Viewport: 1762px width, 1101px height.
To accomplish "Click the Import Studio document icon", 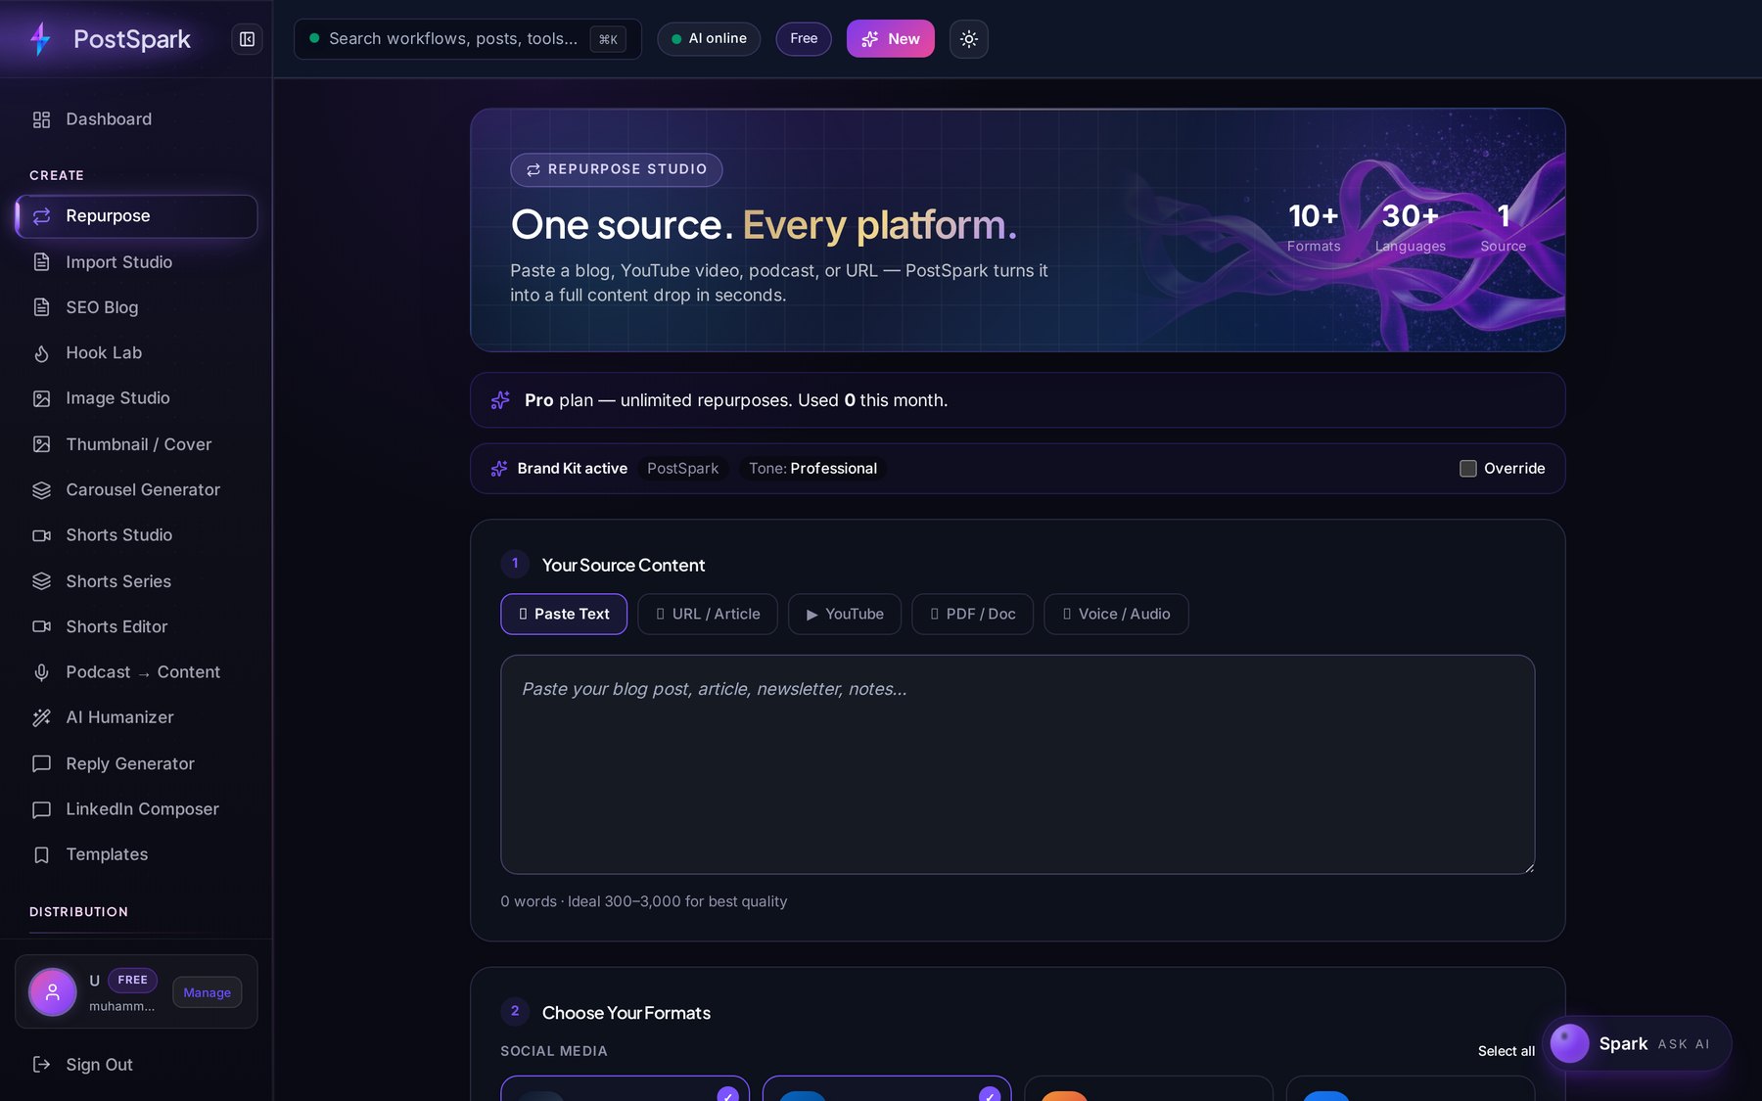I will click(x=41, y=262).
